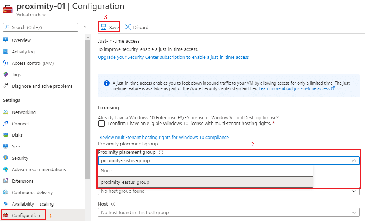Open the Connect page
The width and height of the screenshot is (365, 221).
coord(20,124)
